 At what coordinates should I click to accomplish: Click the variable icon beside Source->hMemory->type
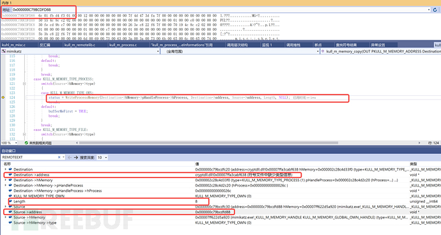tap(10, 223)
